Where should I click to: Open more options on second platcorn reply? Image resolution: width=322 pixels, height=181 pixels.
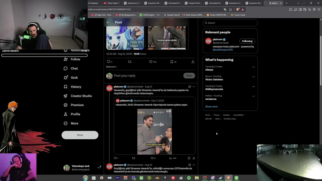coord(194,165)
